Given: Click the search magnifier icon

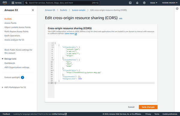Looking at the screenshot, I should click(26, 3).
